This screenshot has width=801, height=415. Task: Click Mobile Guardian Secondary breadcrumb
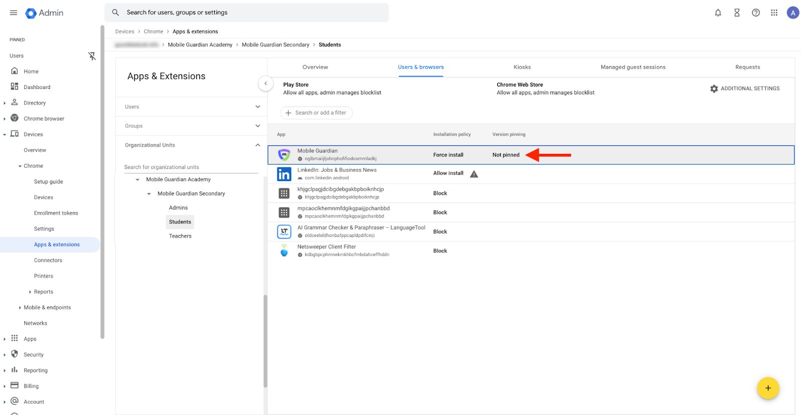coord(275,44)
